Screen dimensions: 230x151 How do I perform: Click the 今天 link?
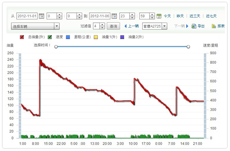tap(167, 16)
